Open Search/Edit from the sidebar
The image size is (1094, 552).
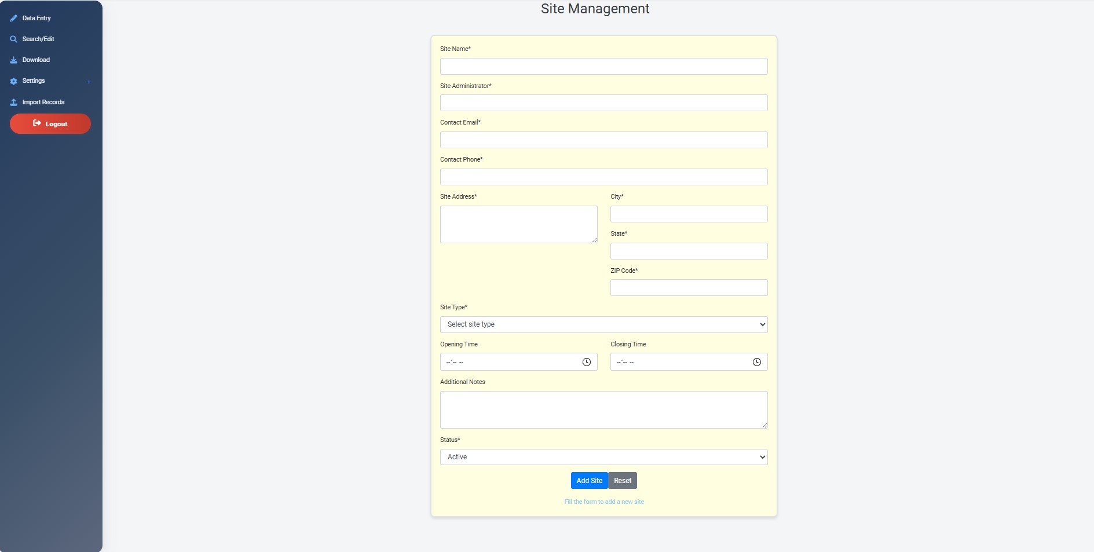[38, 39]
